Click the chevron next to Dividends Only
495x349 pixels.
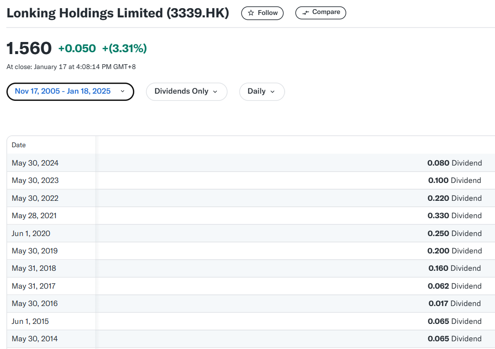point(215,92)
